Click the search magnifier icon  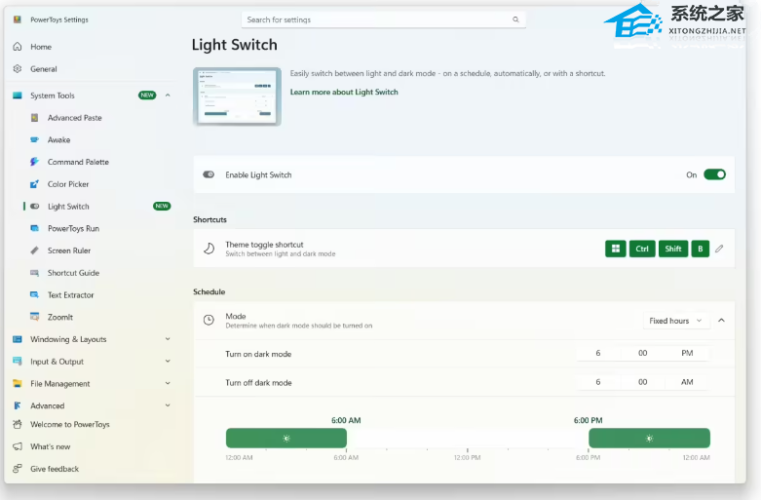[x=515, y=19]
